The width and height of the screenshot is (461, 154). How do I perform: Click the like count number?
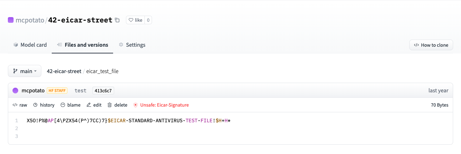(148, 20)
